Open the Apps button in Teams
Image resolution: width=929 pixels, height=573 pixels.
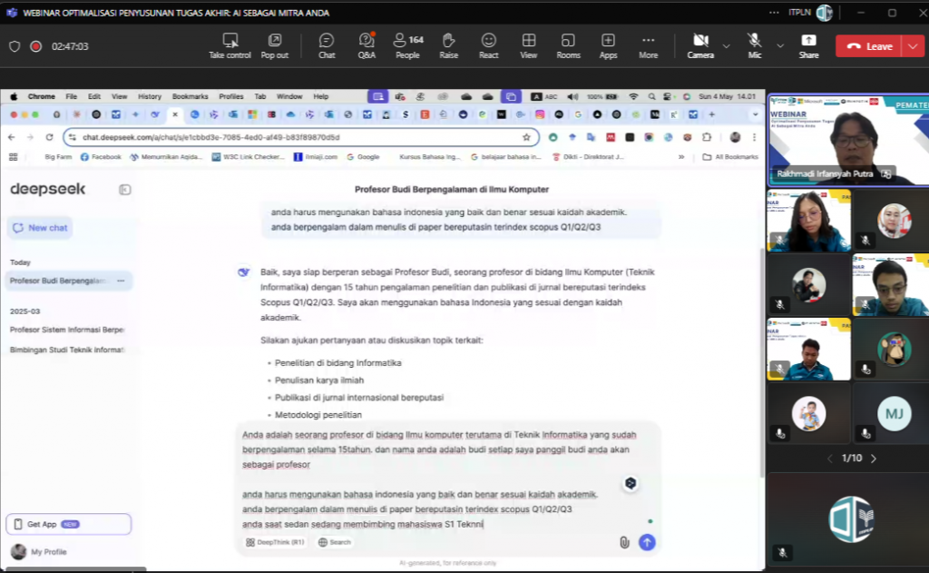coord(608,45)
